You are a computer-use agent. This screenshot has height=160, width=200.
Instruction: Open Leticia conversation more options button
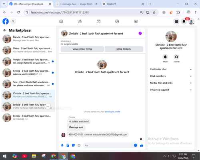48,106
